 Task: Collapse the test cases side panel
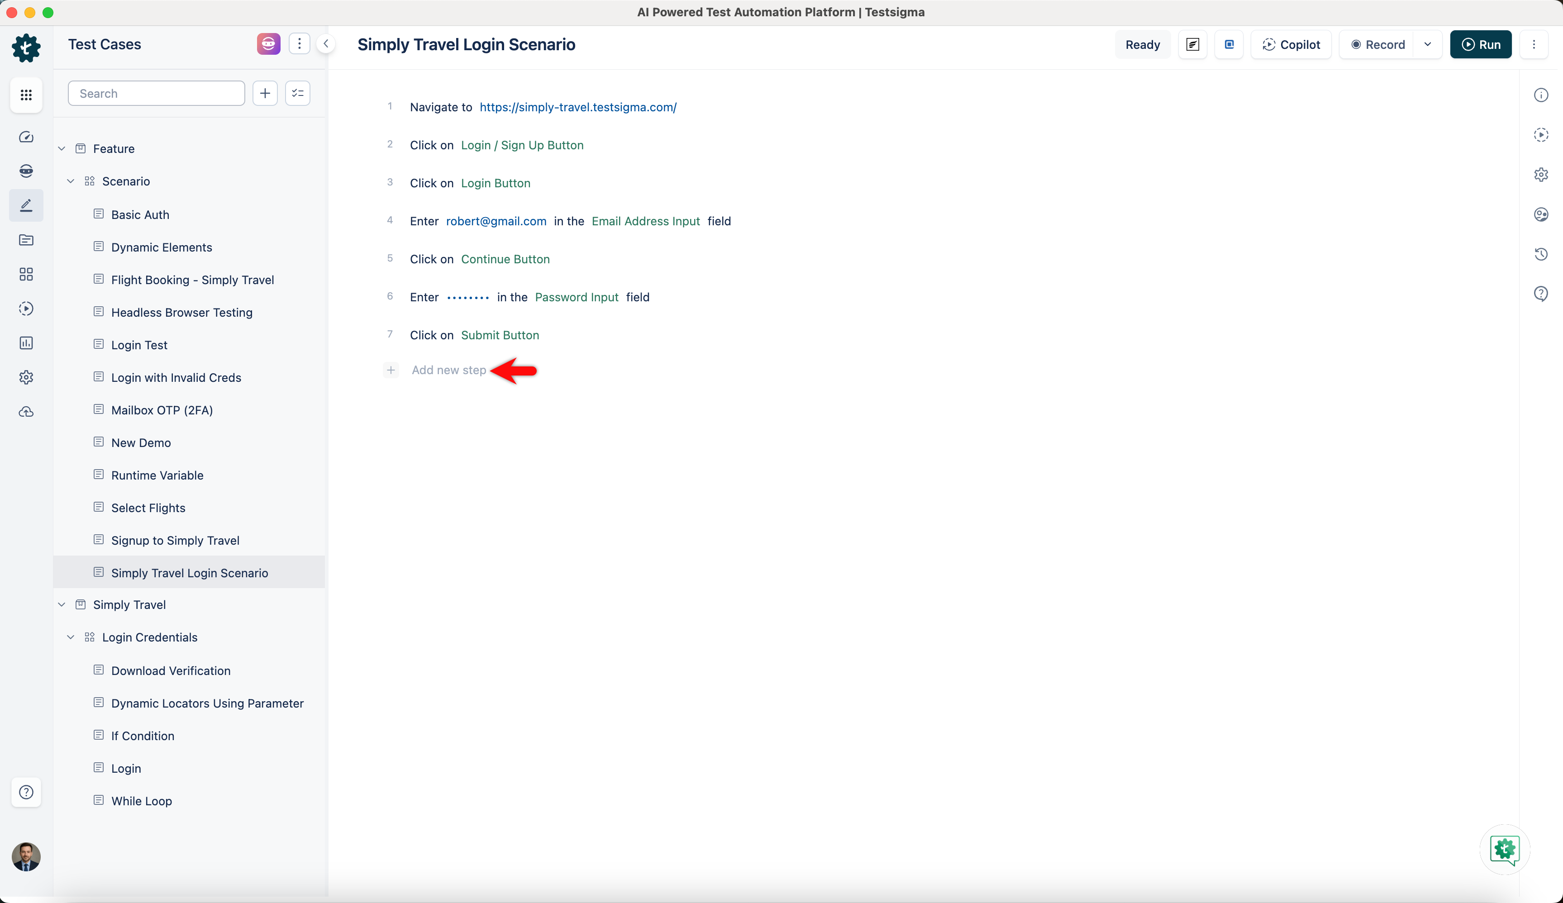pos(326,44)
